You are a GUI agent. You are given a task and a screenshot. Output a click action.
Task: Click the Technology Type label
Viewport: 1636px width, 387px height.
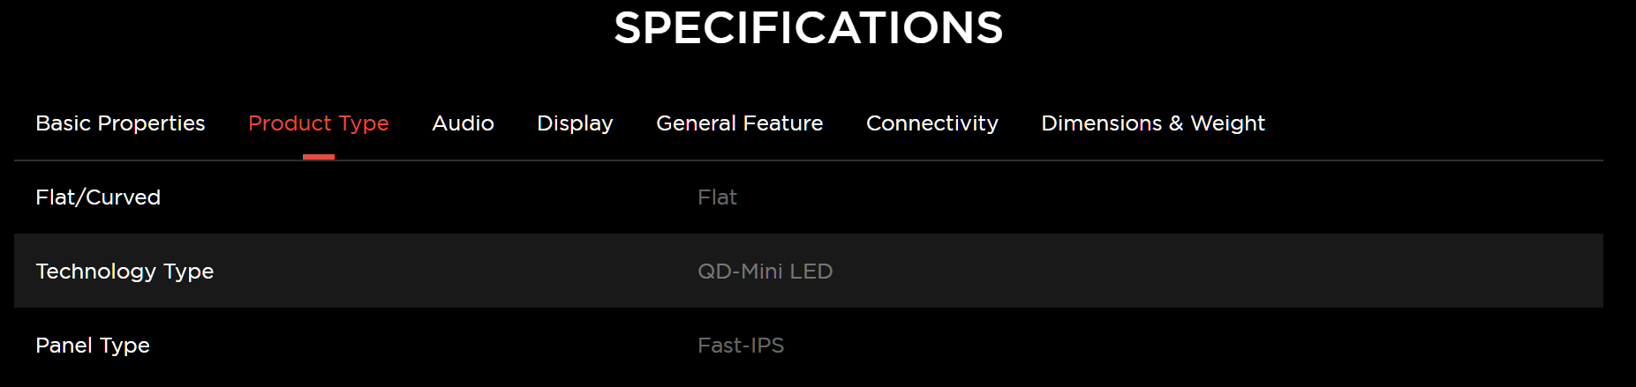124,272
